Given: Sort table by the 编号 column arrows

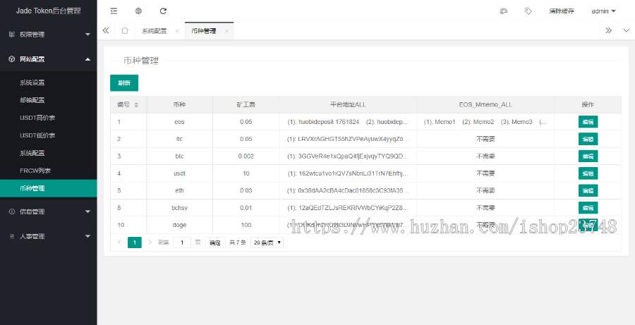Looking at the screenshot, I should point(136,105).
